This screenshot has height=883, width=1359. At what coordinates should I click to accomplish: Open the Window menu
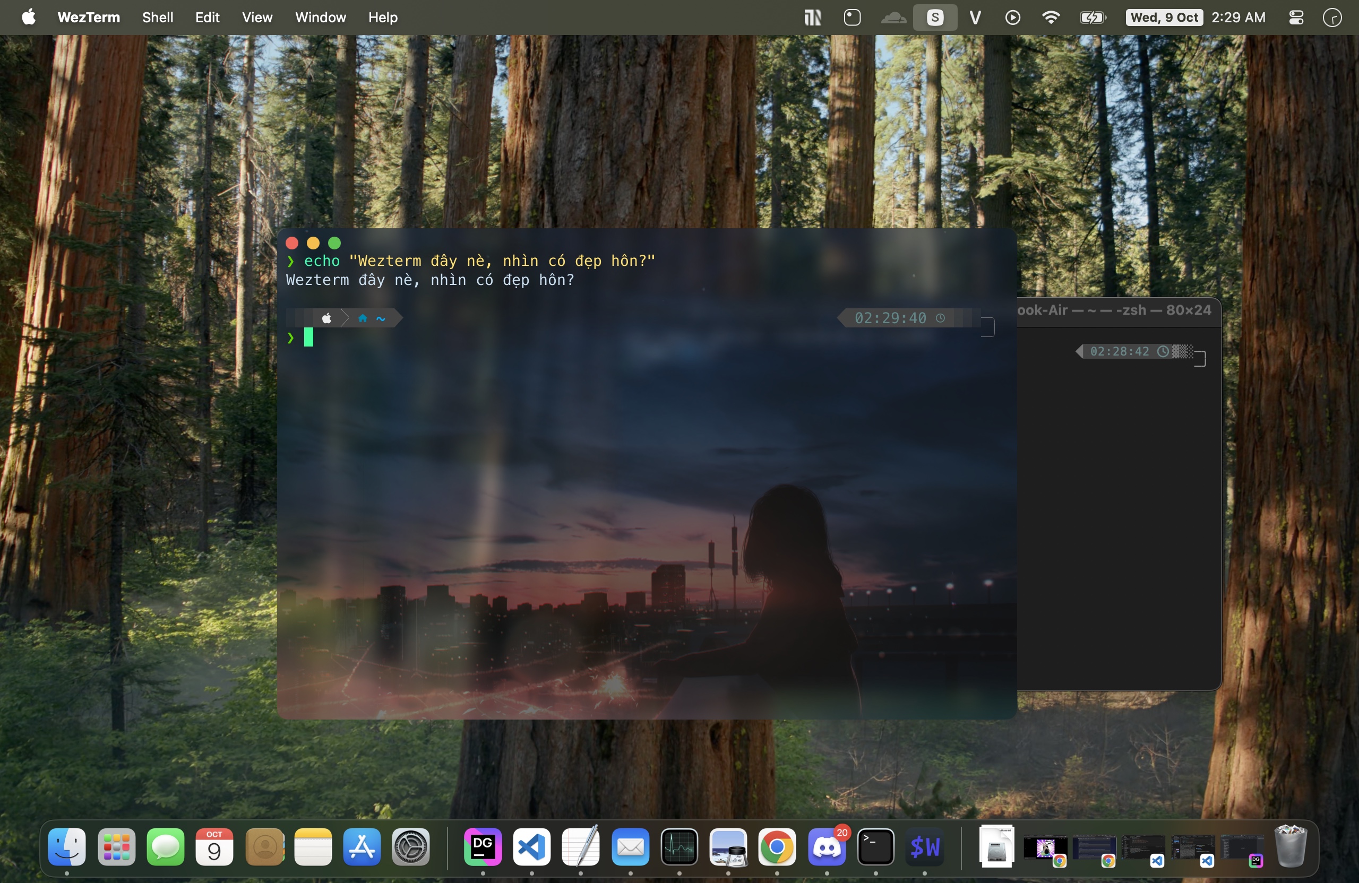(320, 17)
